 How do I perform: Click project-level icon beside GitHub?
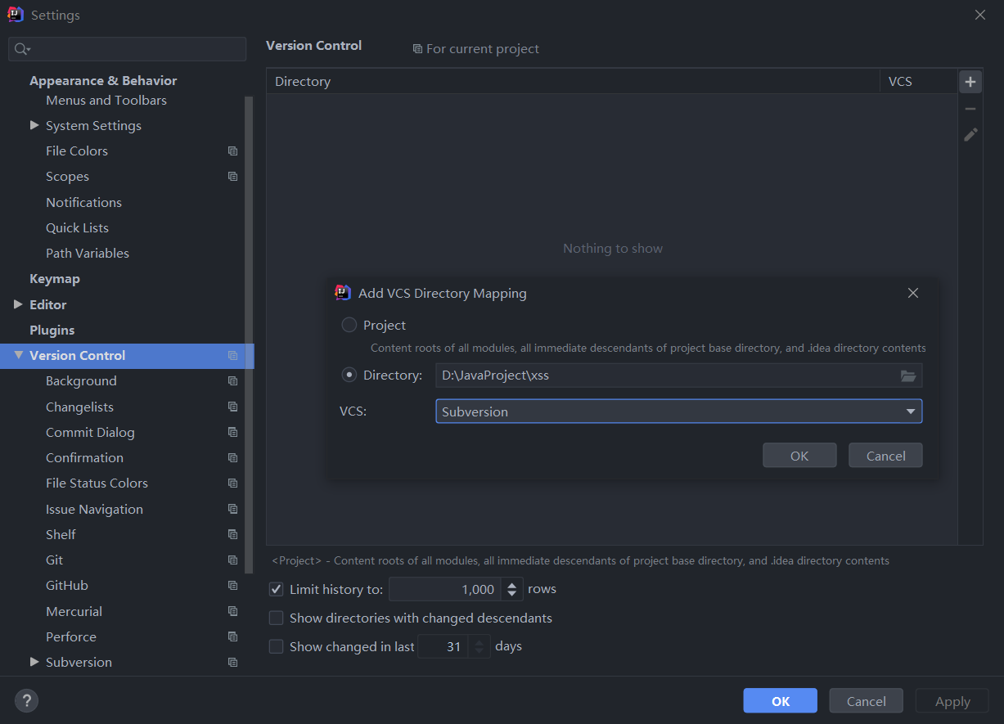pyautogui.click(x=233, y=586)
